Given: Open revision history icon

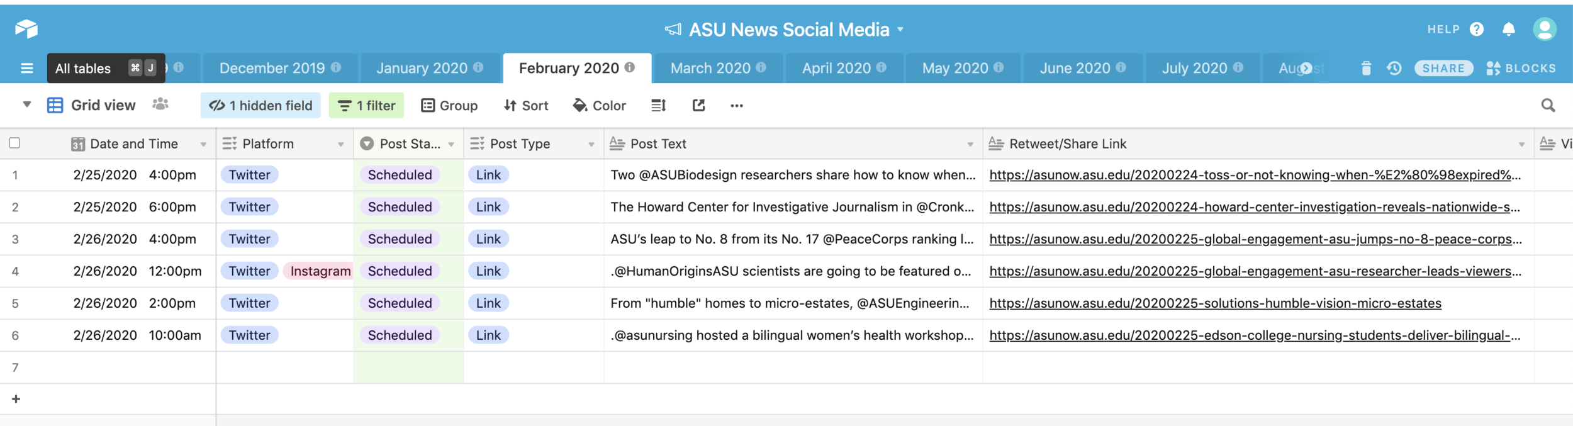Looking at the screenshot, I should click(1394, 68).
